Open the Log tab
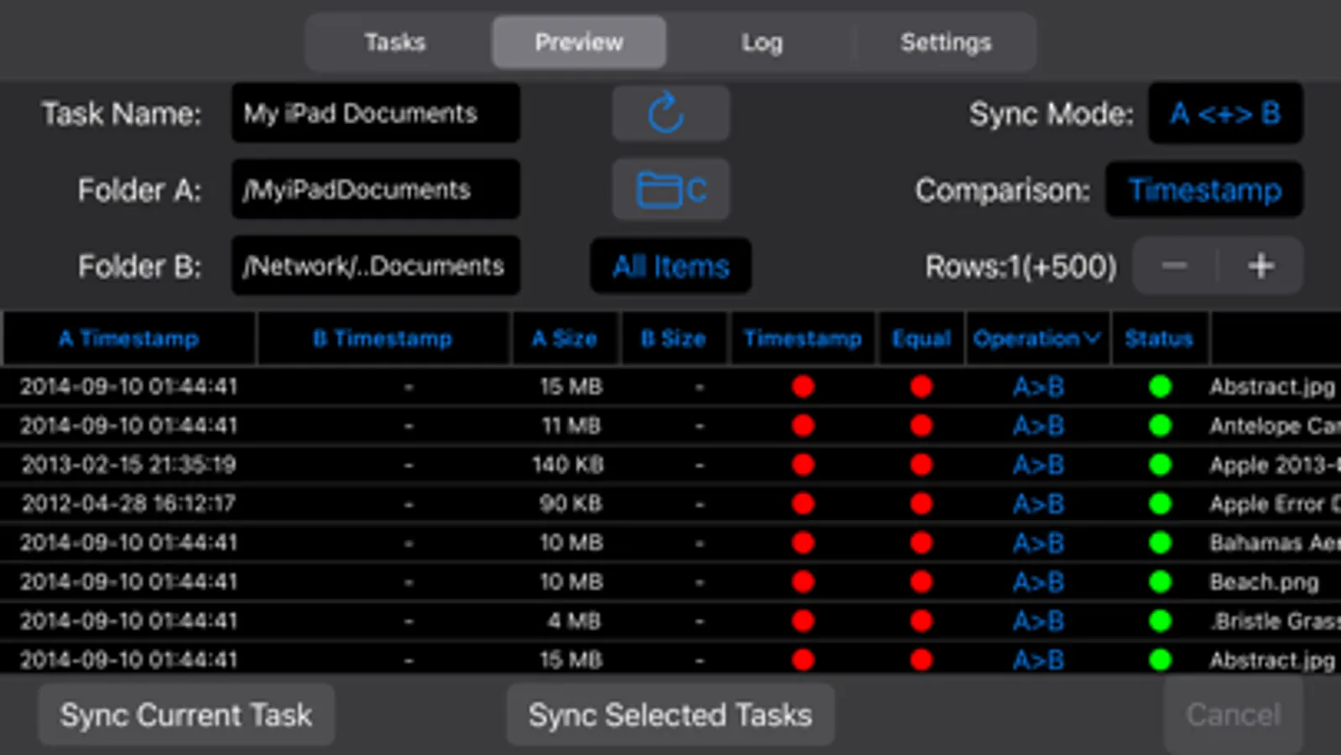The height and width of the screenshot is (755, 1341). tap(761, 42)
